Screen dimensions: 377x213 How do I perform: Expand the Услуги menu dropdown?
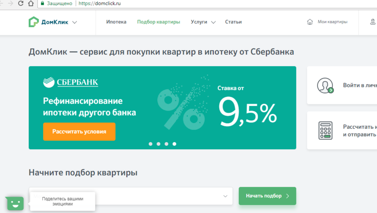pos(213,22)
